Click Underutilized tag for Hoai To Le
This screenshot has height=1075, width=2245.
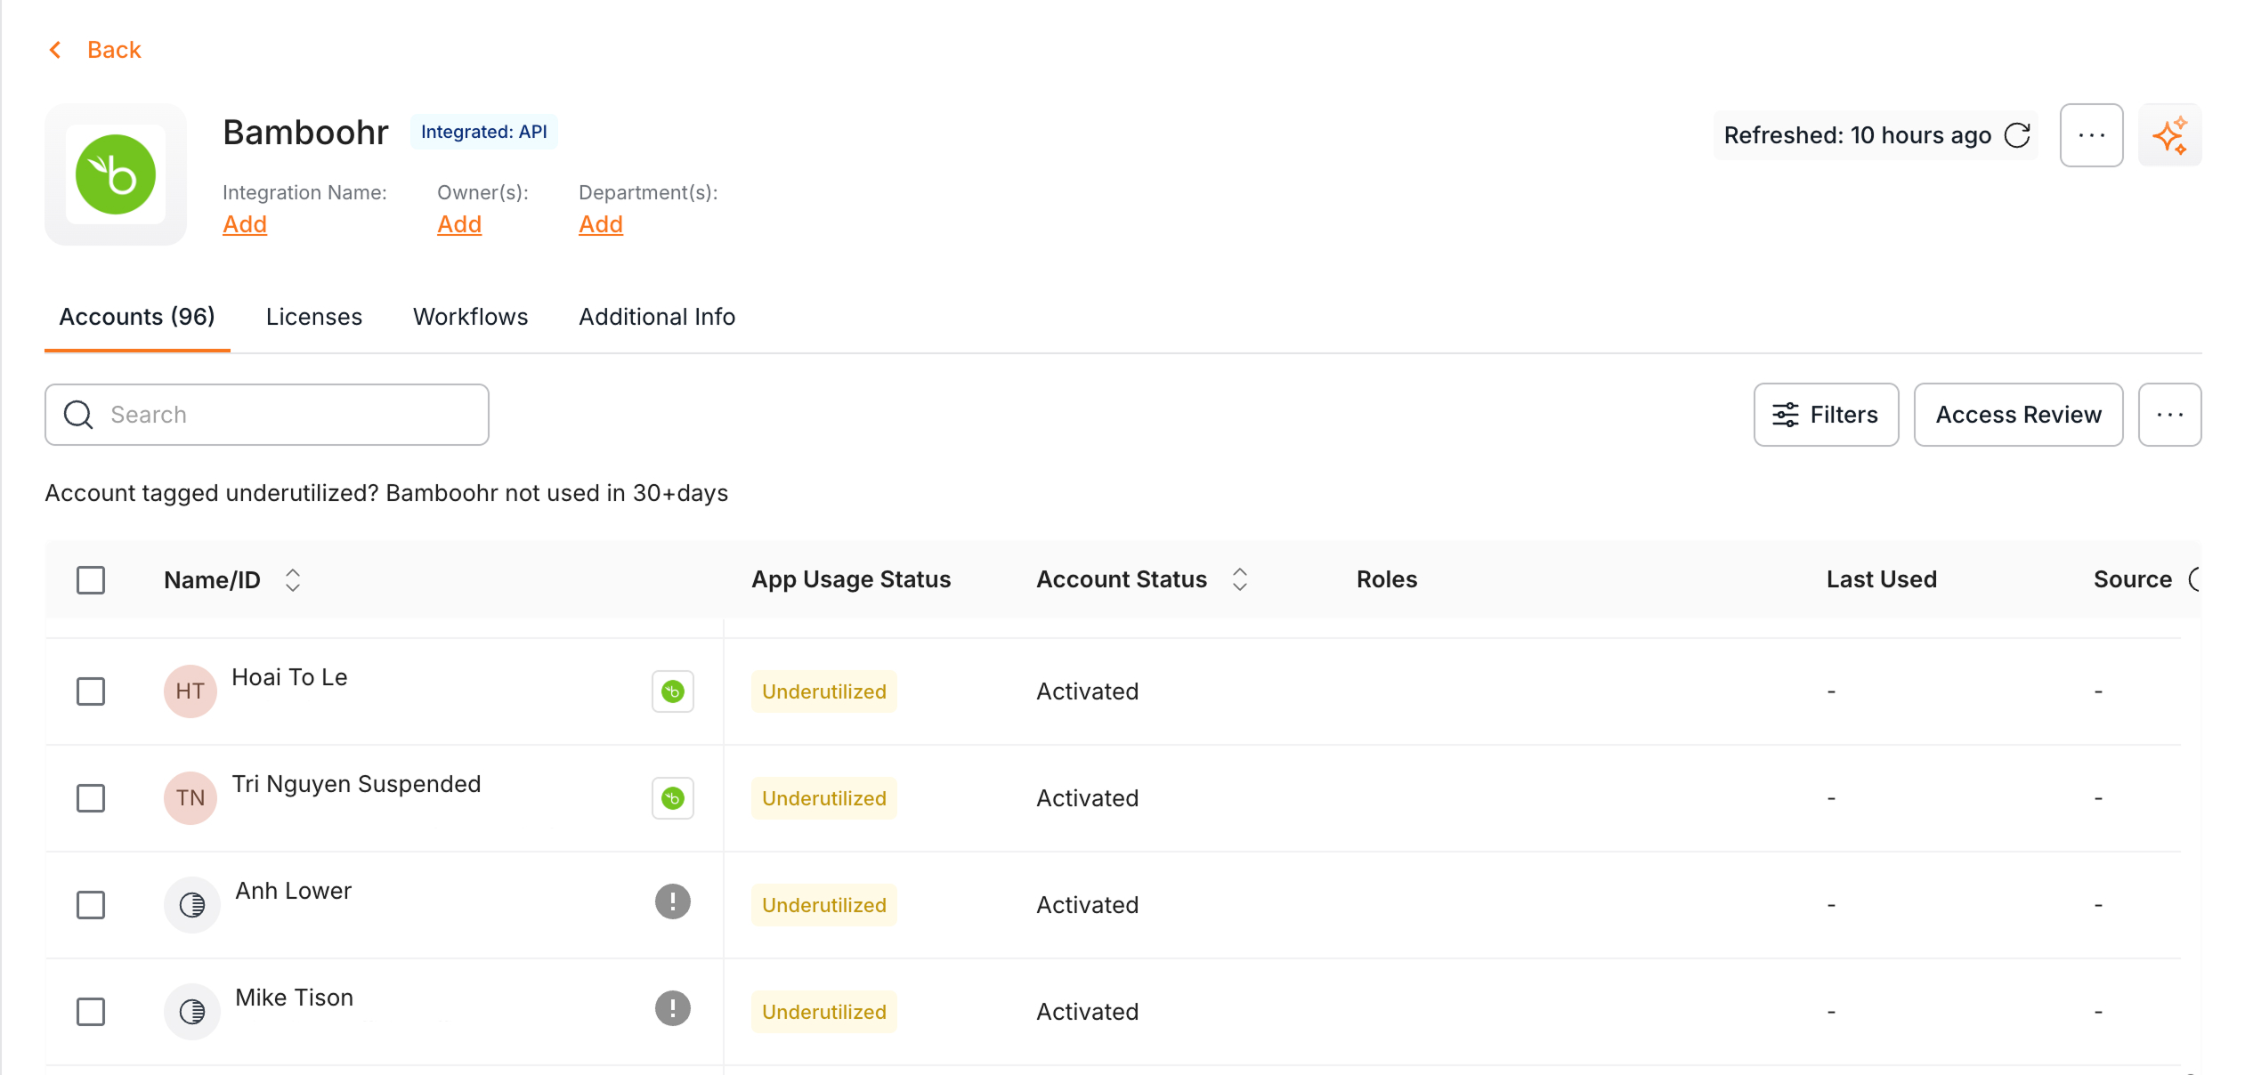coord(824,691)
